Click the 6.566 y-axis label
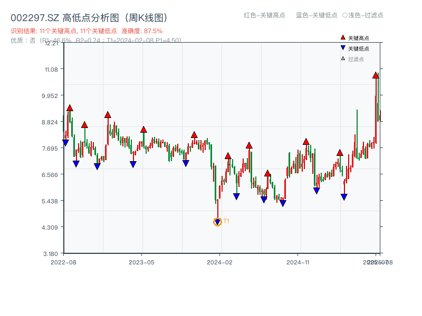422x316 pixels. coord(50,175)
